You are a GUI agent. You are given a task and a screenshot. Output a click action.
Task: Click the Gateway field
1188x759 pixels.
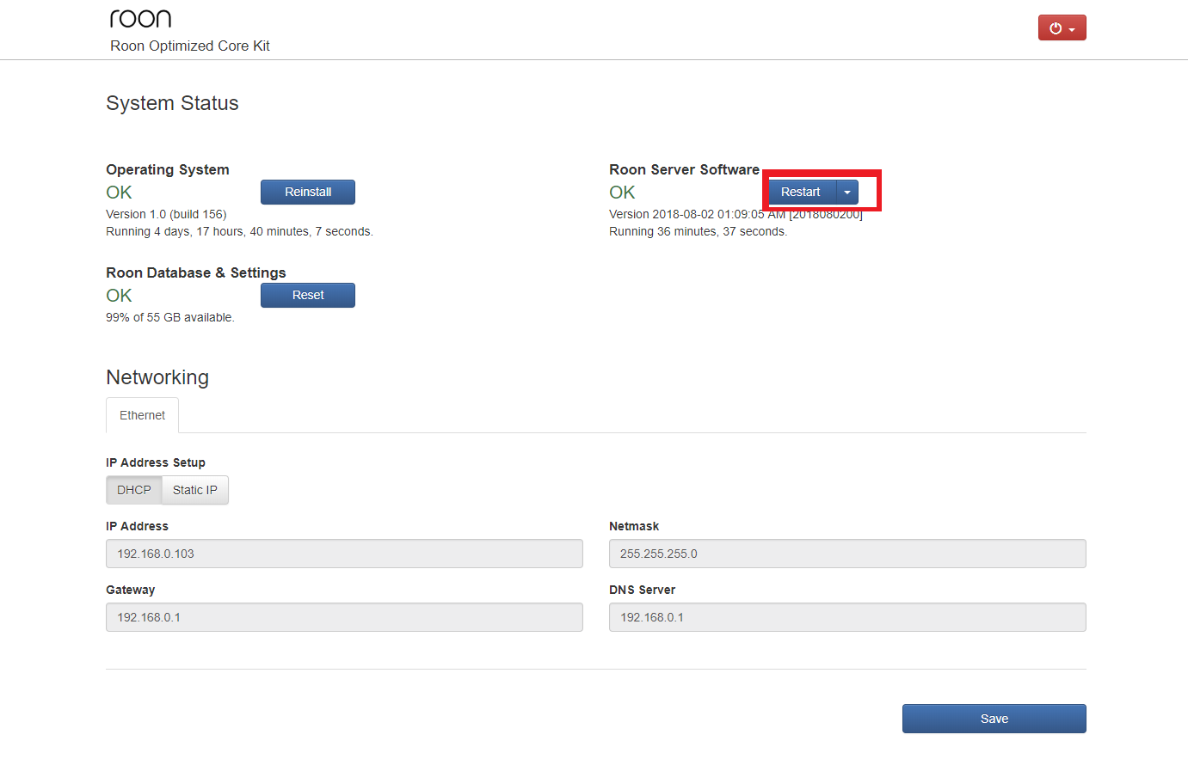pyautogui.click(x=344, y=617)
